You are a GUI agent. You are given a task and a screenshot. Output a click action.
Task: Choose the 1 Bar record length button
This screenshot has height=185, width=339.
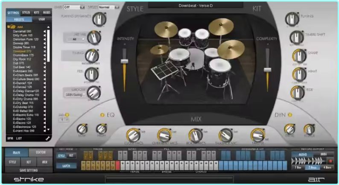pos(298,167)
